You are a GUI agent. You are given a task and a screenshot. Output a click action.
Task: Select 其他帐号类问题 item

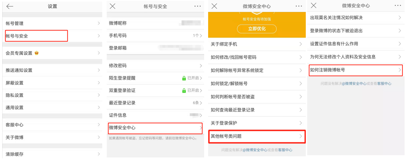pos(257,136)
